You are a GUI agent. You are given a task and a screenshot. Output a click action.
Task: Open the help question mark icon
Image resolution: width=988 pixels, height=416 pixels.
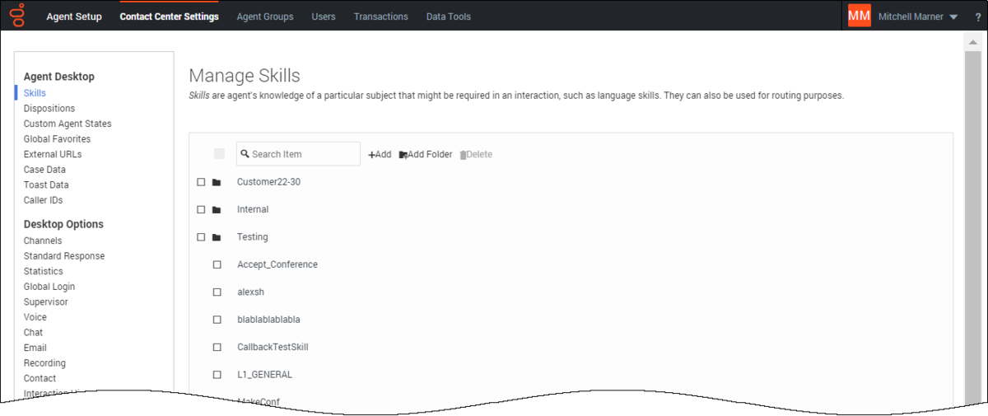click(x=978, y=17)
